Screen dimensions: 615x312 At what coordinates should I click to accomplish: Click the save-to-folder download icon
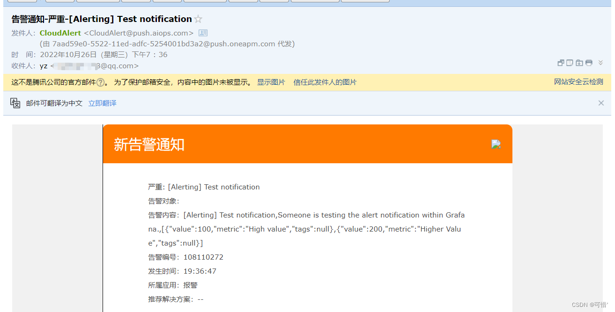[579, 63]
